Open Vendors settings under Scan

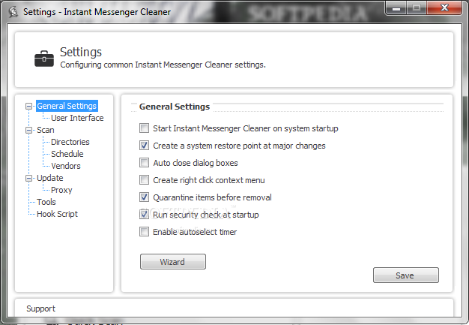click(x=66, y=166)
